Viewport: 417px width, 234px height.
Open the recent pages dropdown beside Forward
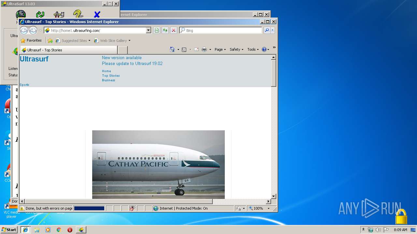point(40,31)
